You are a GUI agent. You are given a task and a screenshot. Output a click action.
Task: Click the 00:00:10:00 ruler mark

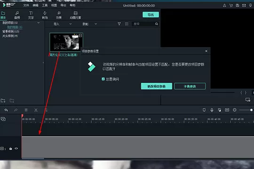[x=75, y=119]
